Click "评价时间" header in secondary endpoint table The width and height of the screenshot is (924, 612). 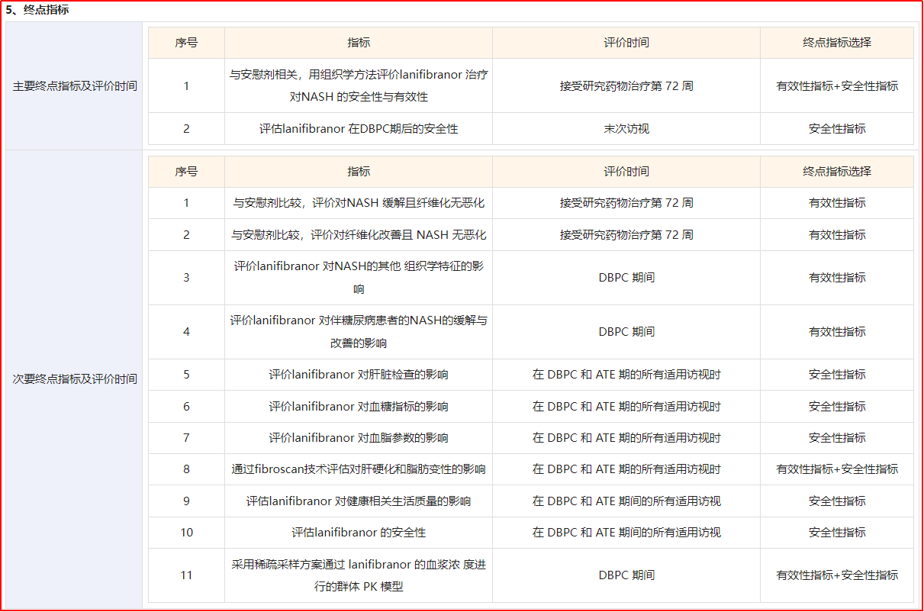tap(626, 172)
